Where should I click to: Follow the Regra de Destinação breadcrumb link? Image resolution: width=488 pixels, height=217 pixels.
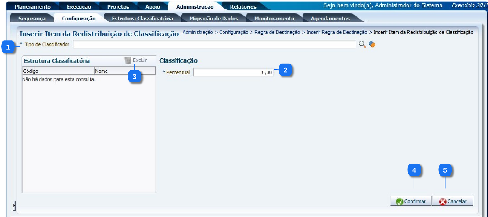click(x=277, y=32)
